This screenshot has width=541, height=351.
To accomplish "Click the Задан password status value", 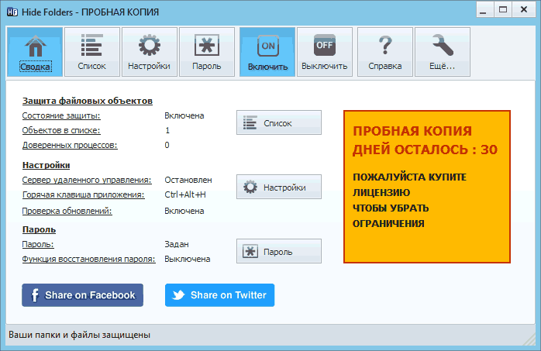I will pos(176,244).
